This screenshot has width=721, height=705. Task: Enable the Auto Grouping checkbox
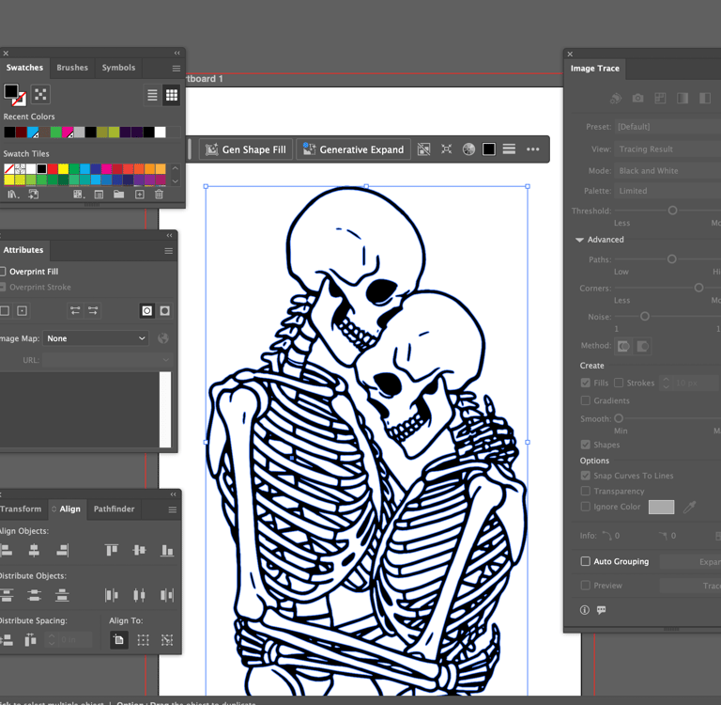point(586,561)
